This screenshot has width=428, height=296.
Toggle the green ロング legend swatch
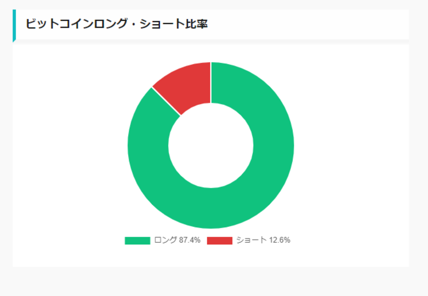tap(138, 240)
